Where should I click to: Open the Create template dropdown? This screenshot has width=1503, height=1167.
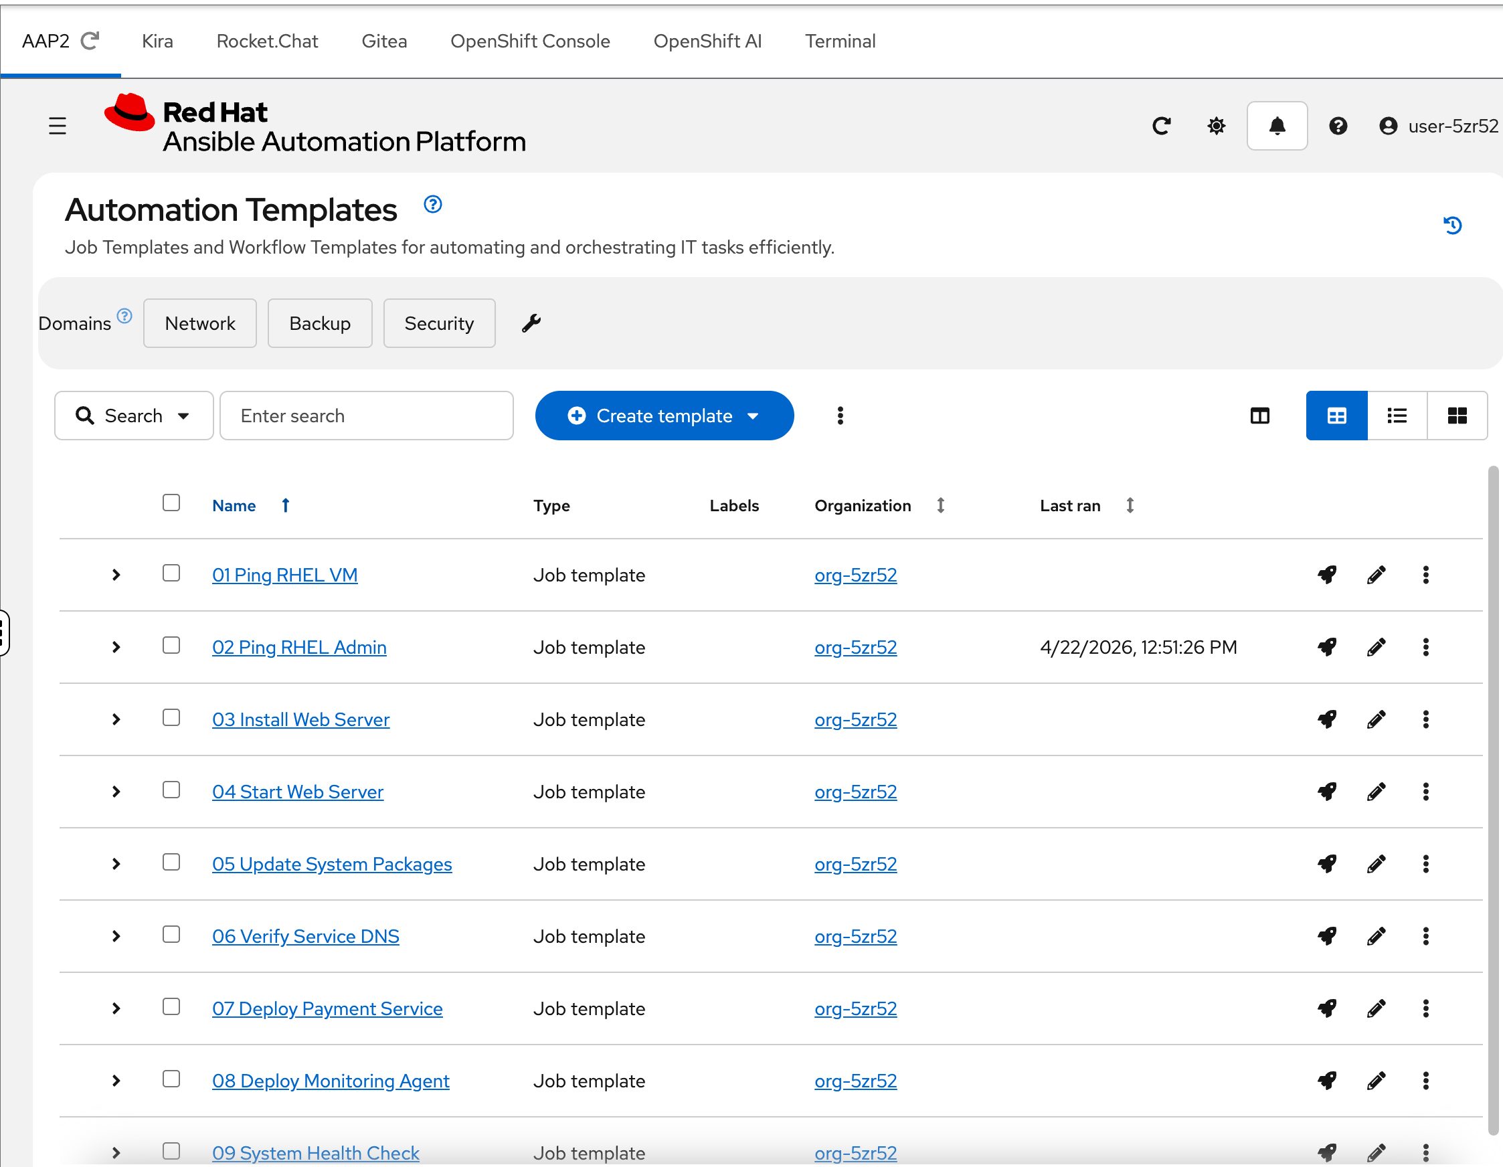tap(664, 416)
